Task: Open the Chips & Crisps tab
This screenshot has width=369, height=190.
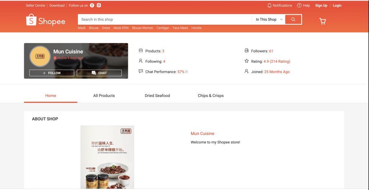Action: point(211,96)
